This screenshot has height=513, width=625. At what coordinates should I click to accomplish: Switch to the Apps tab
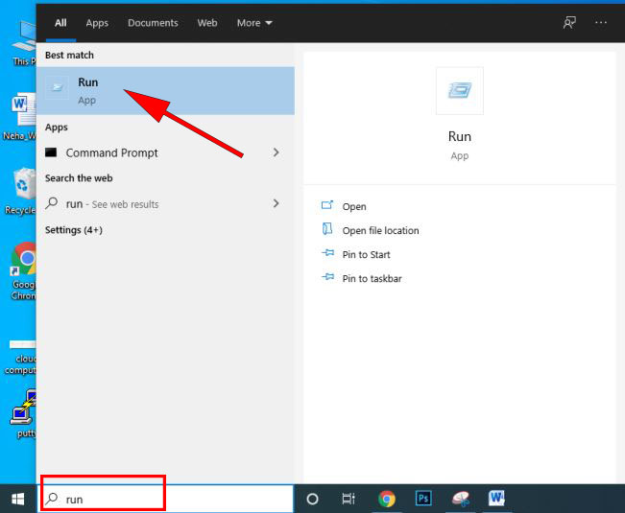point(97,22)
